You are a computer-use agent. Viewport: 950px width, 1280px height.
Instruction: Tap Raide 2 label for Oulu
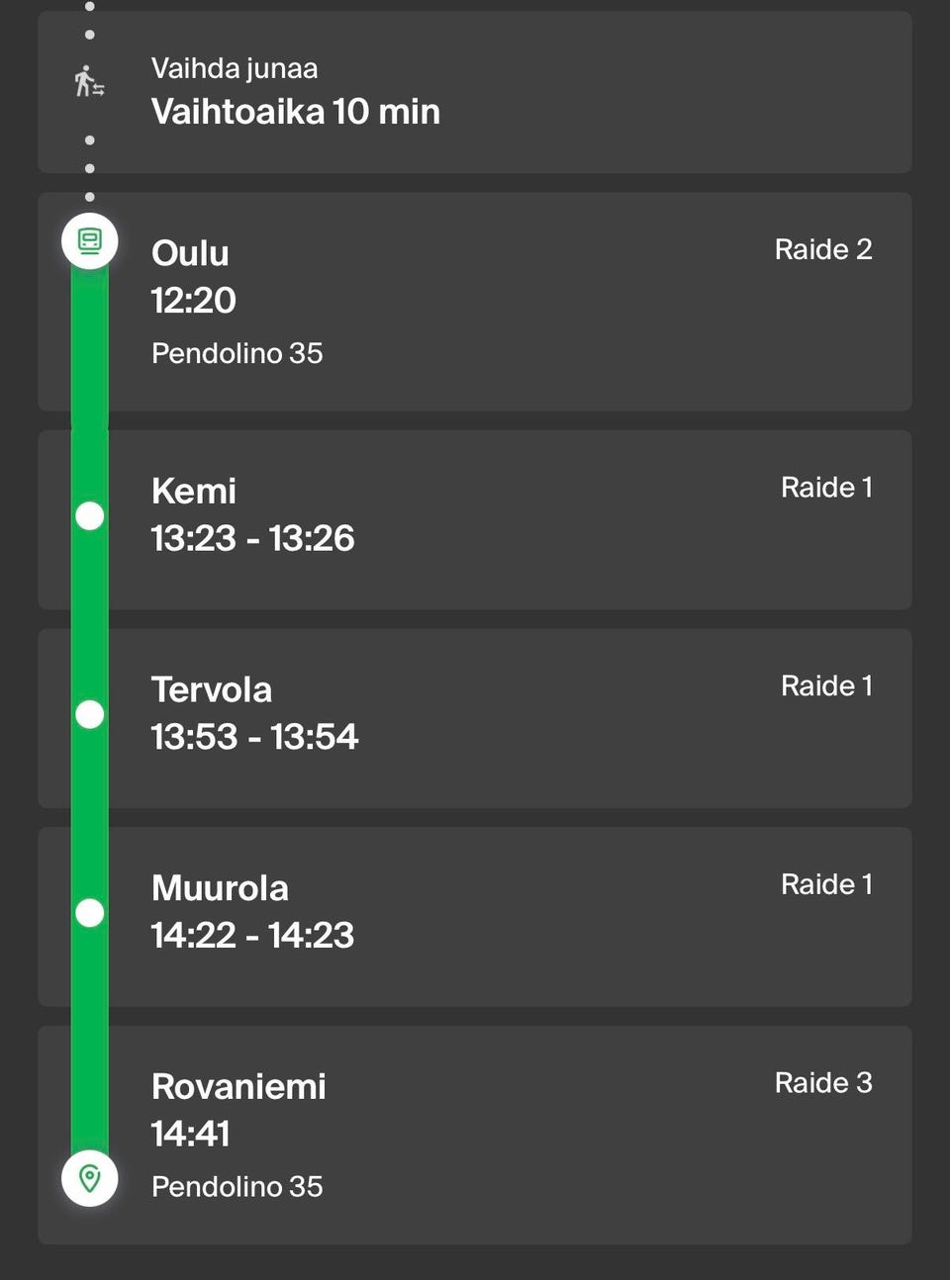coord(823,249)
